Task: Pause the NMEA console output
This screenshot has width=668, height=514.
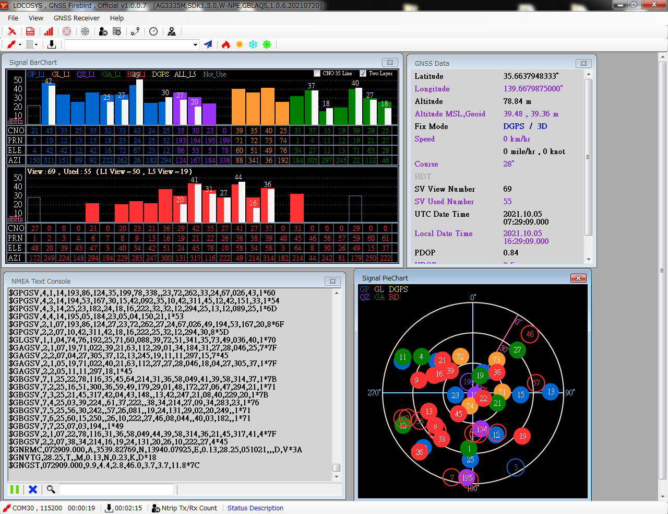Action: click(15, 489)
